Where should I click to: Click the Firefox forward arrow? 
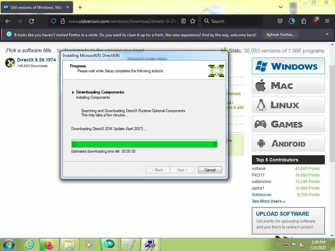[19, 21]
